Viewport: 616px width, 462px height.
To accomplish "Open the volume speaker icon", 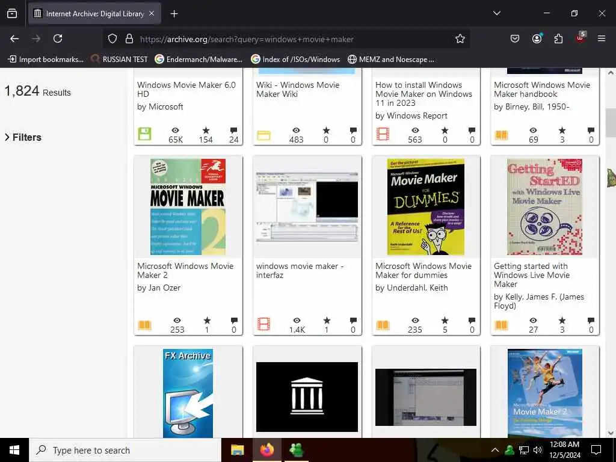I will coord(538,450).
